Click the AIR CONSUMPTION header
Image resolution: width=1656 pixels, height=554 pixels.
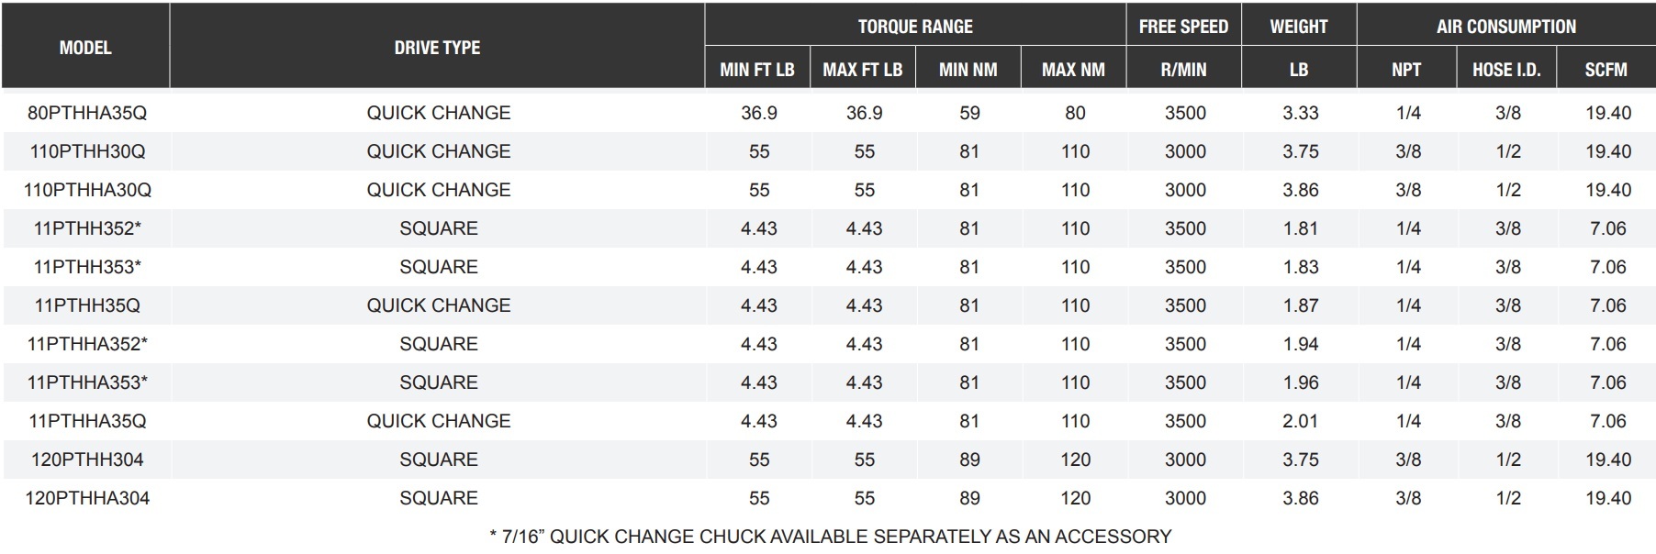[1505, 27]
